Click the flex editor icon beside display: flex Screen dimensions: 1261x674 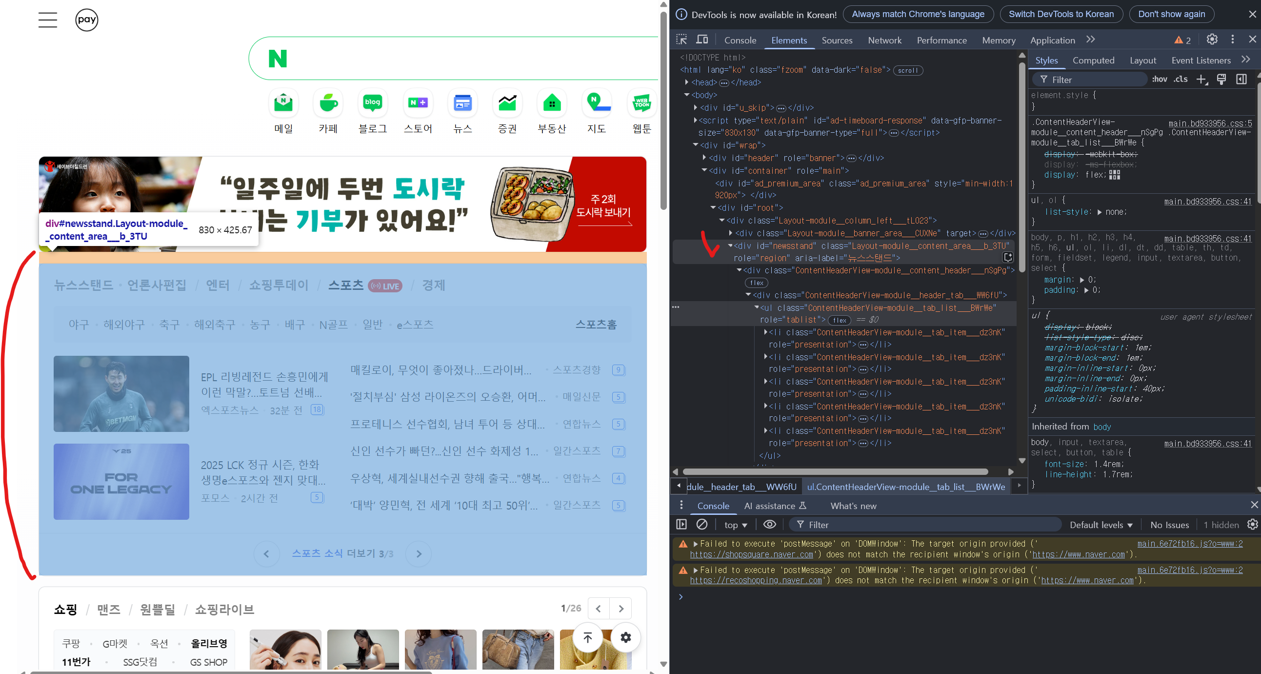pos(1114,175)
